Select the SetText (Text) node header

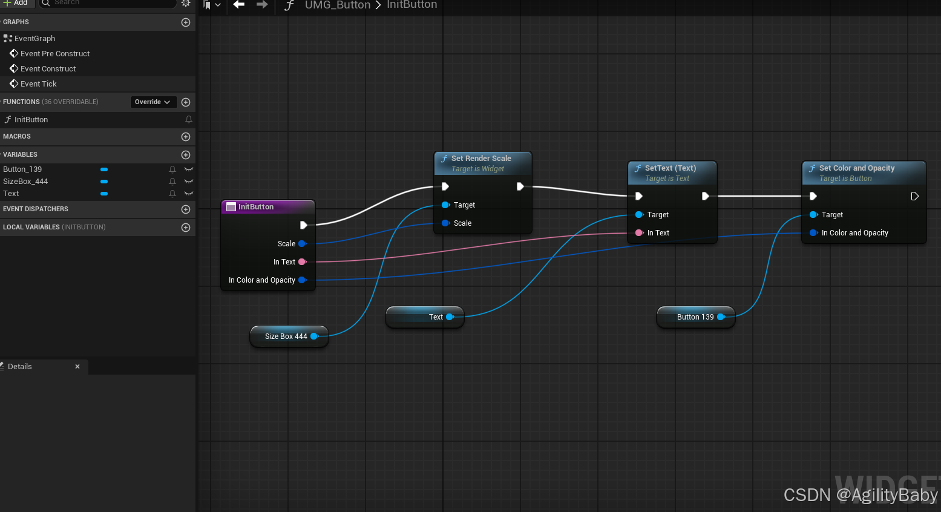672,173
